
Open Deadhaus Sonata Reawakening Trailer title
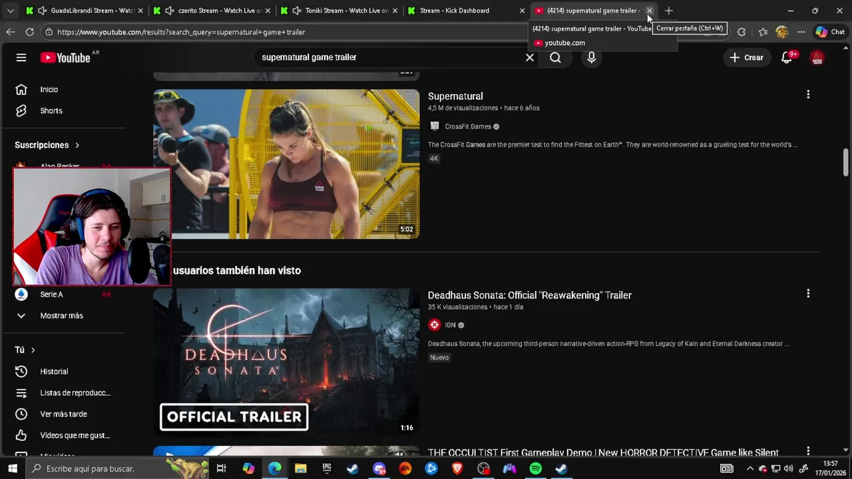pos(530,295)
